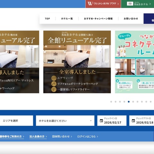
Task: Click the dark navy button beside お問い合わせ
Action: (x=149, y=19)
